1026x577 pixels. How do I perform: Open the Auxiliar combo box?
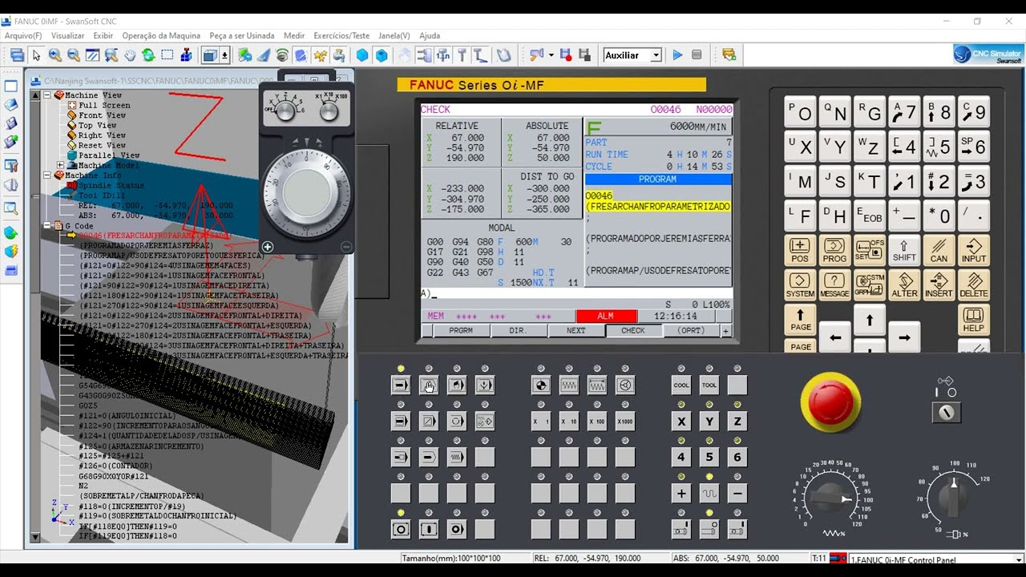[632, 55]
